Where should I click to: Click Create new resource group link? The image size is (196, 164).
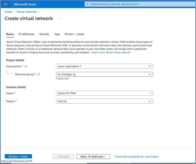point(62,79)
